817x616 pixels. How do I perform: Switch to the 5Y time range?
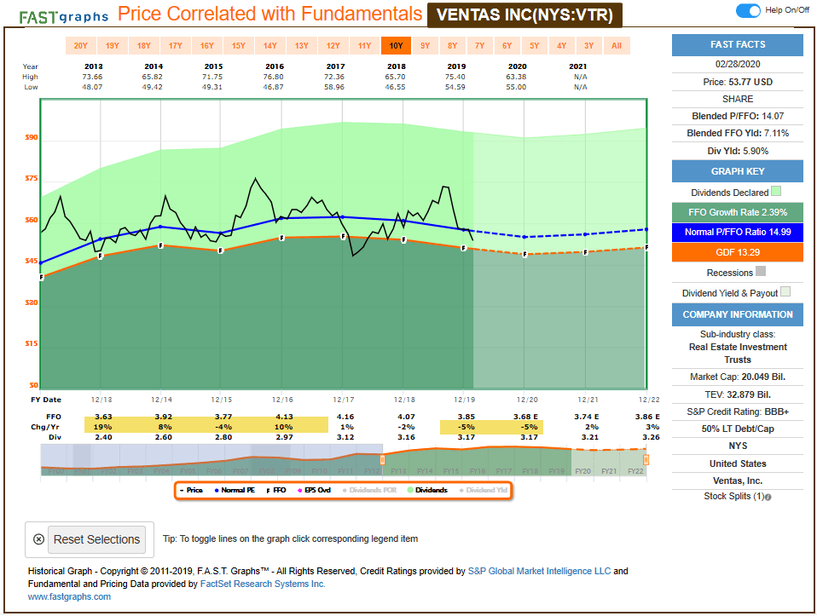point(535,46)
